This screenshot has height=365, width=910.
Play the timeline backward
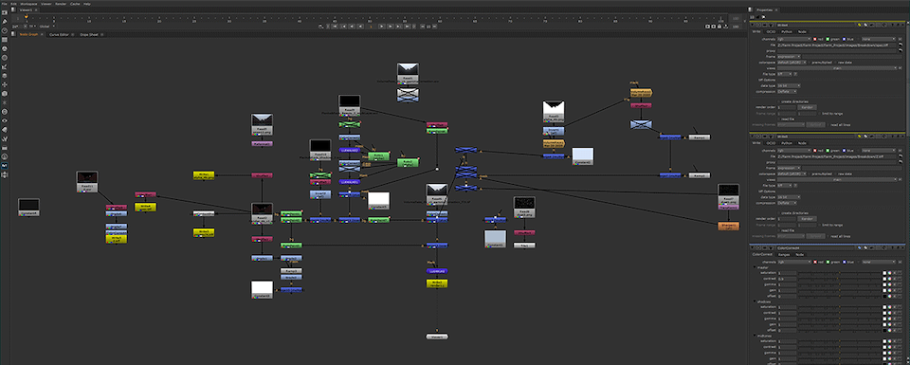[x=360, y=27]
